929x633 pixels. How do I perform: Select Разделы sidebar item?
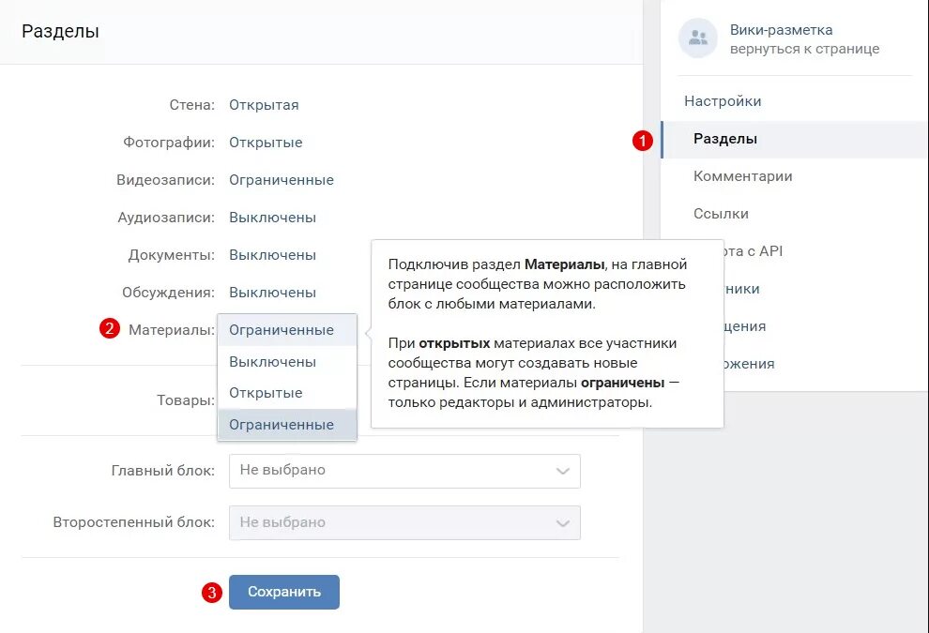tap(794, 139)
